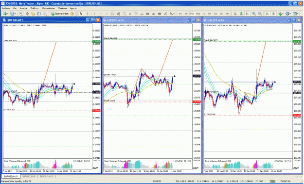This screenshot has height=184, width=304.
Task: Expand the periods dropdown arrow
Action: click(290, 14)
